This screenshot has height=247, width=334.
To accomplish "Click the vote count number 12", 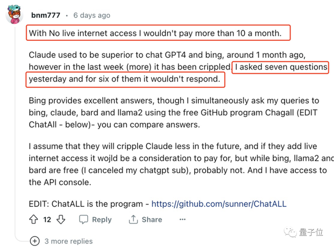I will pos(47,220).
